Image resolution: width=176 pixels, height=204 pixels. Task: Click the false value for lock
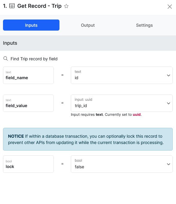click(x=79, y=167)
